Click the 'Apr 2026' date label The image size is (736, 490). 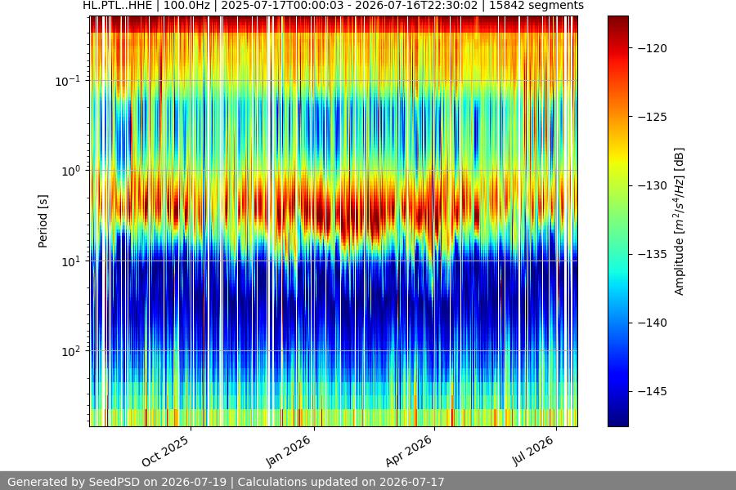coord(408,451)
